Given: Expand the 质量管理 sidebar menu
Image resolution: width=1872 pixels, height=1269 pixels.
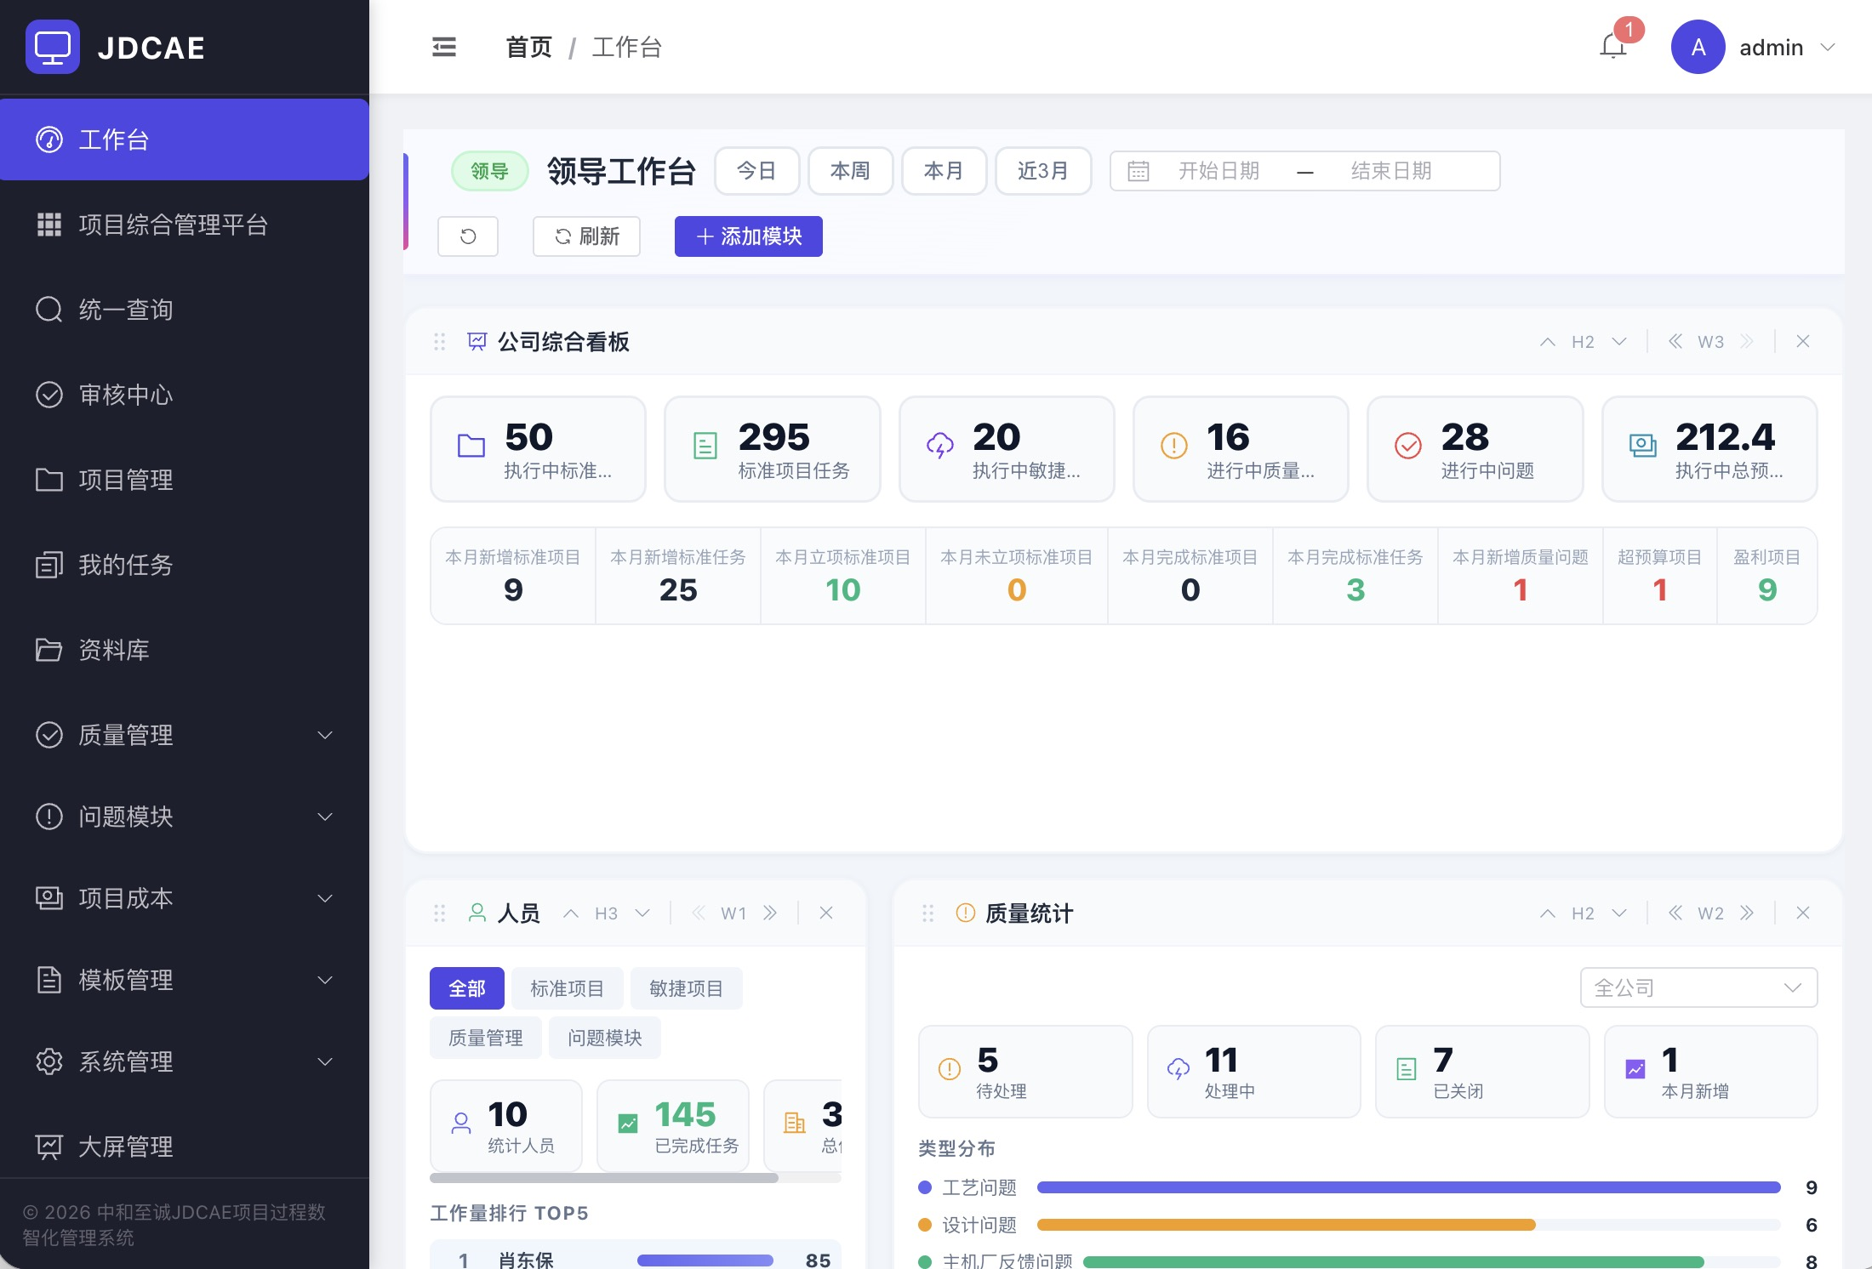Looking at the screenshot, I should click(325, 735).
